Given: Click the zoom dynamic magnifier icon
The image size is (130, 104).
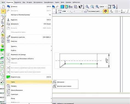Looking at the screenshot, I should 92,7.
